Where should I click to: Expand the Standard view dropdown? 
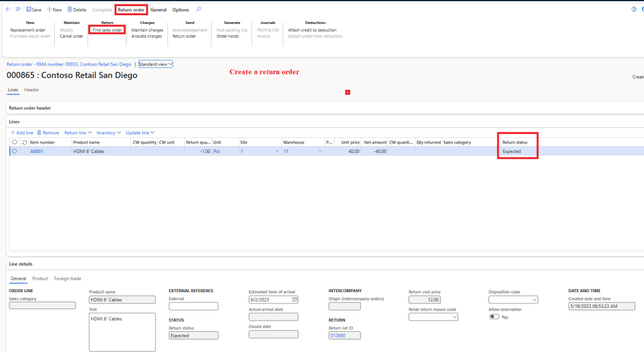(155, 64)
